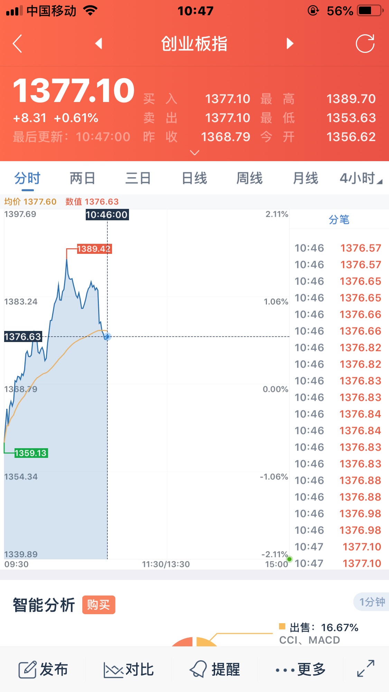Open fullscreen chart with expand arrows icon
The height and width of the screenshot is (692, 389).
click(x=365, y=668)
